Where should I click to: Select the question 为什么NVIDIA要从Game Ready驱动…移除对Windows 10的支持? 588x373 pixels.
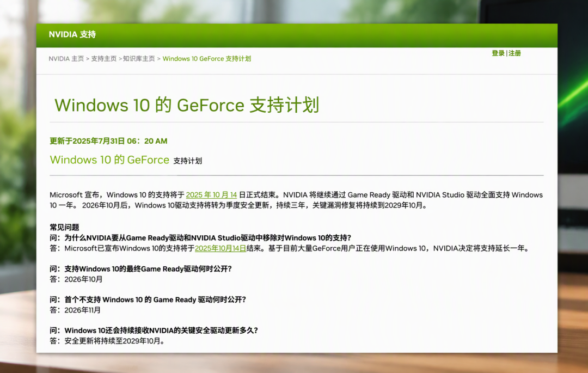point(200,237)
